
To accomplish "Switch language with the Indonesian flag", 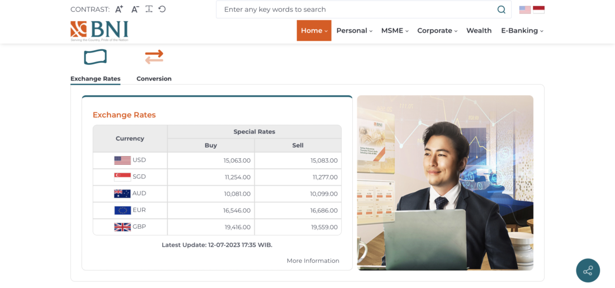I will point(538,10).
